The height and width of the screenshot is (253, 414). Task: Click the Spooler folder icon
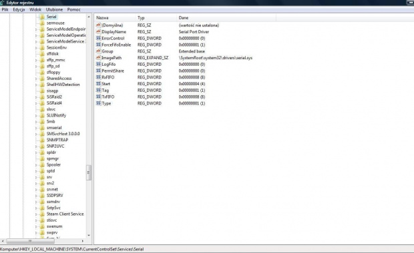pos(42,164)
